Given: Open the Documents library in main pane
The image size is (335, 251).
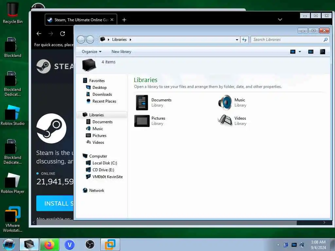Looking at the screenshot, I should (x=154, y=102).
